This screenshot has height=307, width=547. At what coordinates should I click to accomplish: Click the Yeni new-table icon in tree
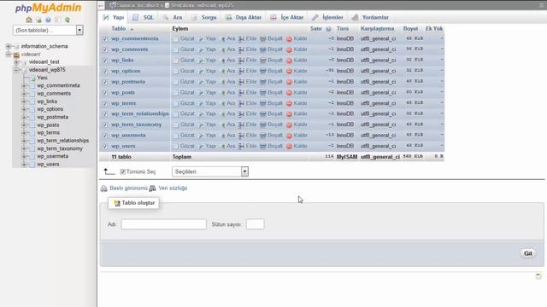point(33,78)
